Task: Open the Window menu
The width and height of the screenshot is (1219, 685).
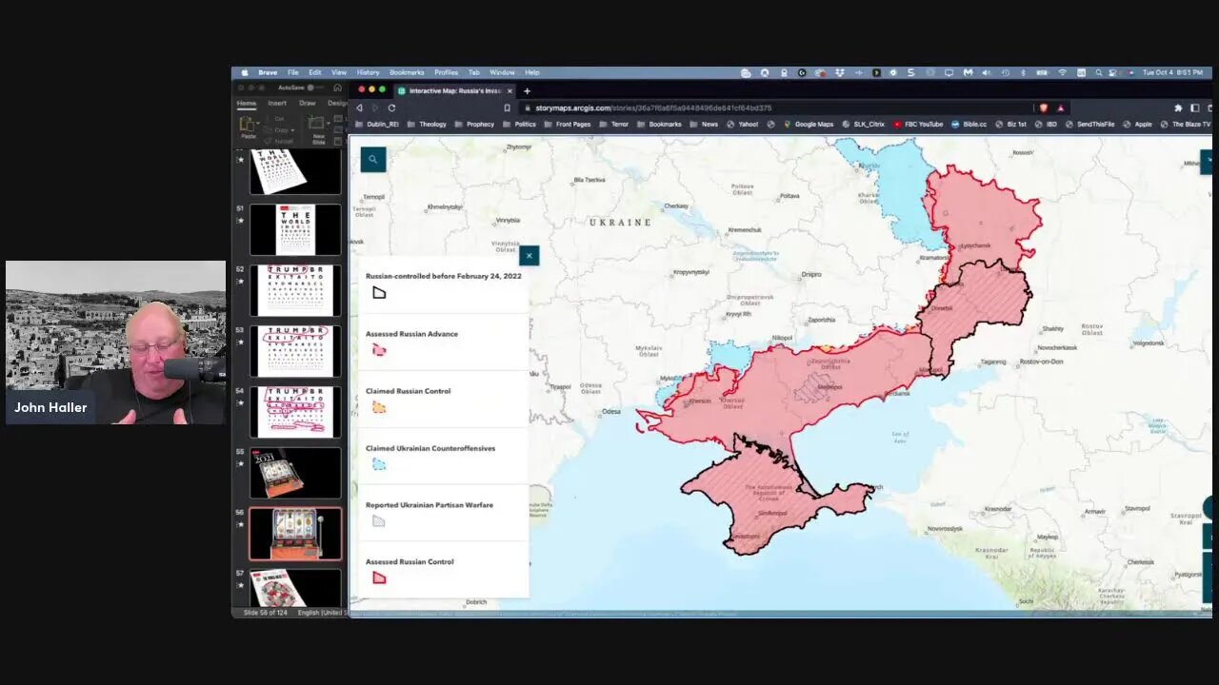Action: [502, 72]
